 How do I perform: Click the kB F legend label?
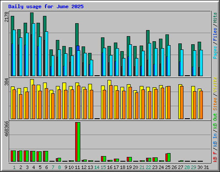[215, 157]
